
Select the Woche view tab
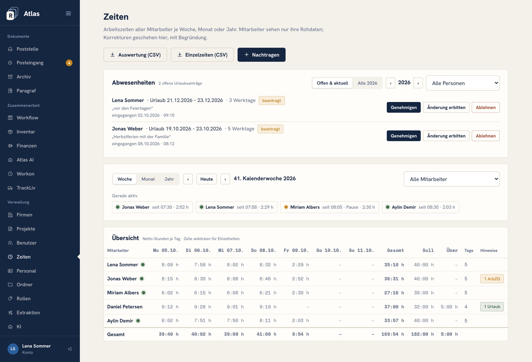[x=125, y=179]
